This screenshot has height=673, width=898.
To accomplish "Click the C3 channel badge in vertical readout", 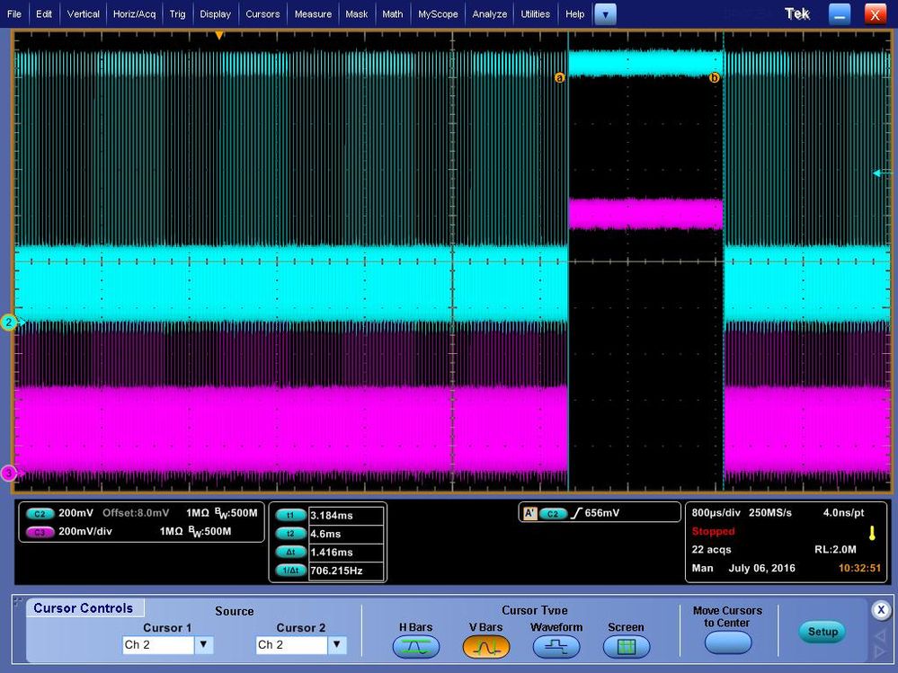I will 40,532.
